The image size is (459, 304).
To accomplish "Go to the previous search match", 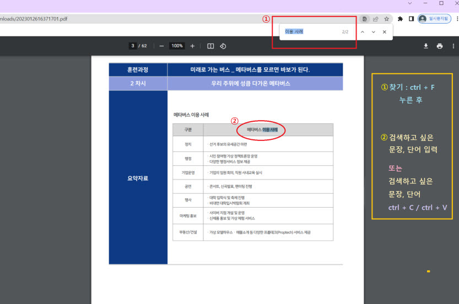I will [x=362, y=32].
